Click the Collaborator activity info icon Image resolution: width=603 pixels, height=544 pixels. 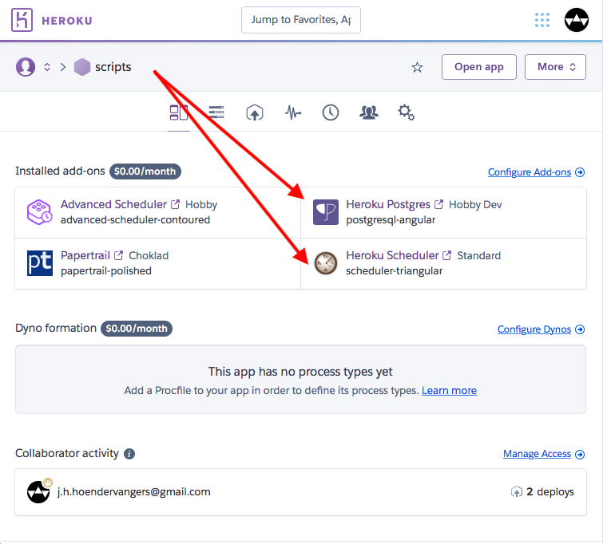coord(129,454)
